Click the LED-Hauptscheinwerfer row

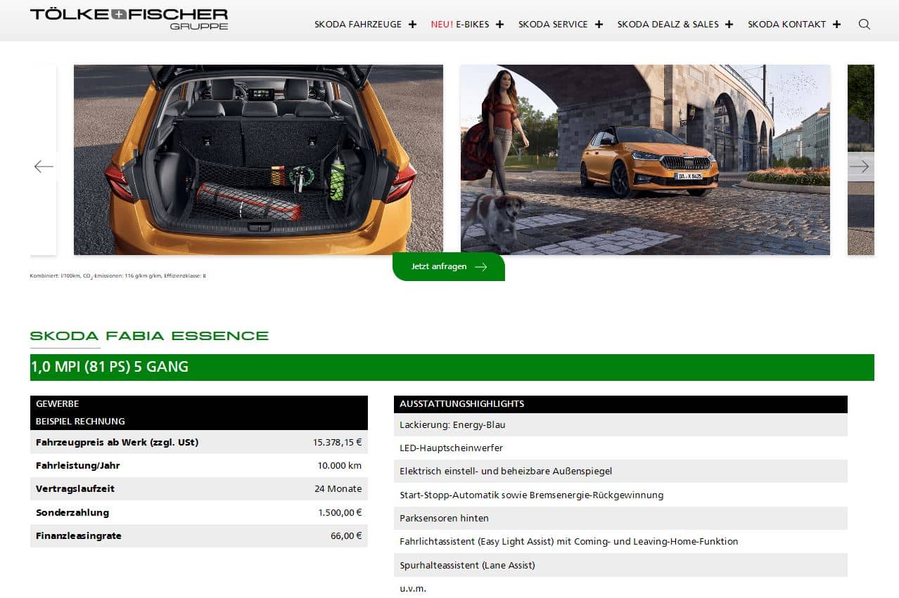tap(620, 448)
